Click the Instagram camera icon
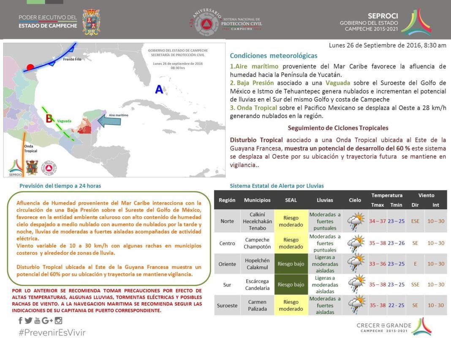This screenshot has width=451, height=338. click(x=58, y=321)
